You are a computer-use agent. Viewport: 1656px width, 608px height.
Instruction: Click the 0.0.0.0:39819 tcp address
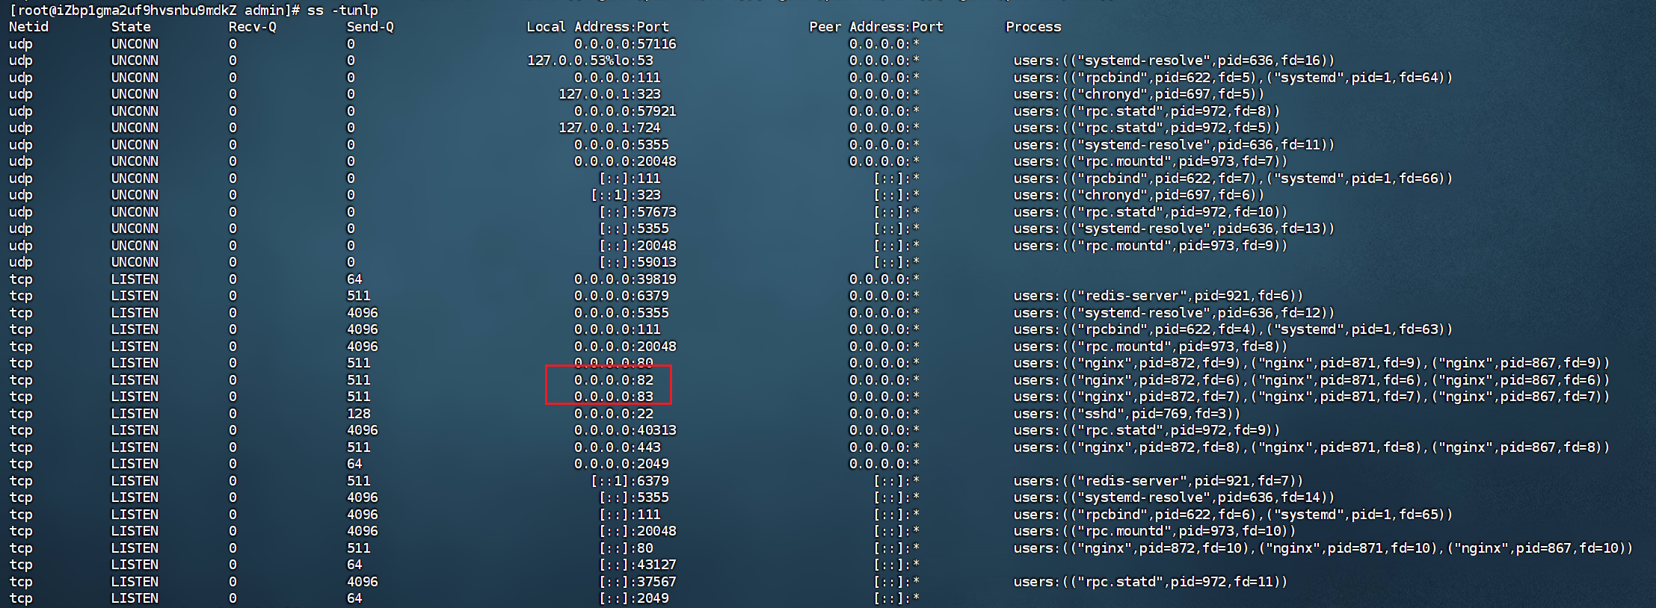[625, 279]
